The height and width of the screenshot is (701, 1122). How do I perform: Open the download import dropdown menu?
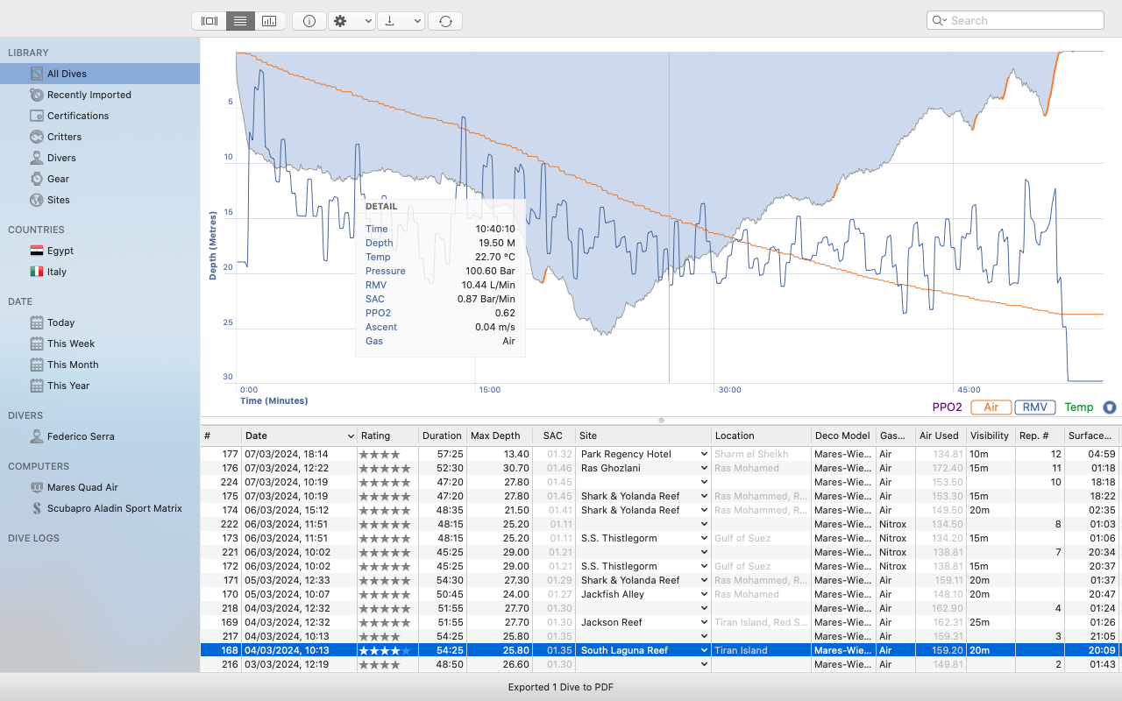click(401, 21)
